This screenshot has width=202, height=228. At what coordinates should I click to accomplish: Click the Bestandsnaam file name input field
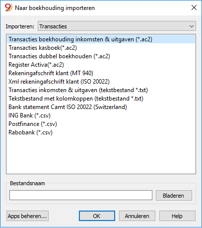(x=81, y=195)
